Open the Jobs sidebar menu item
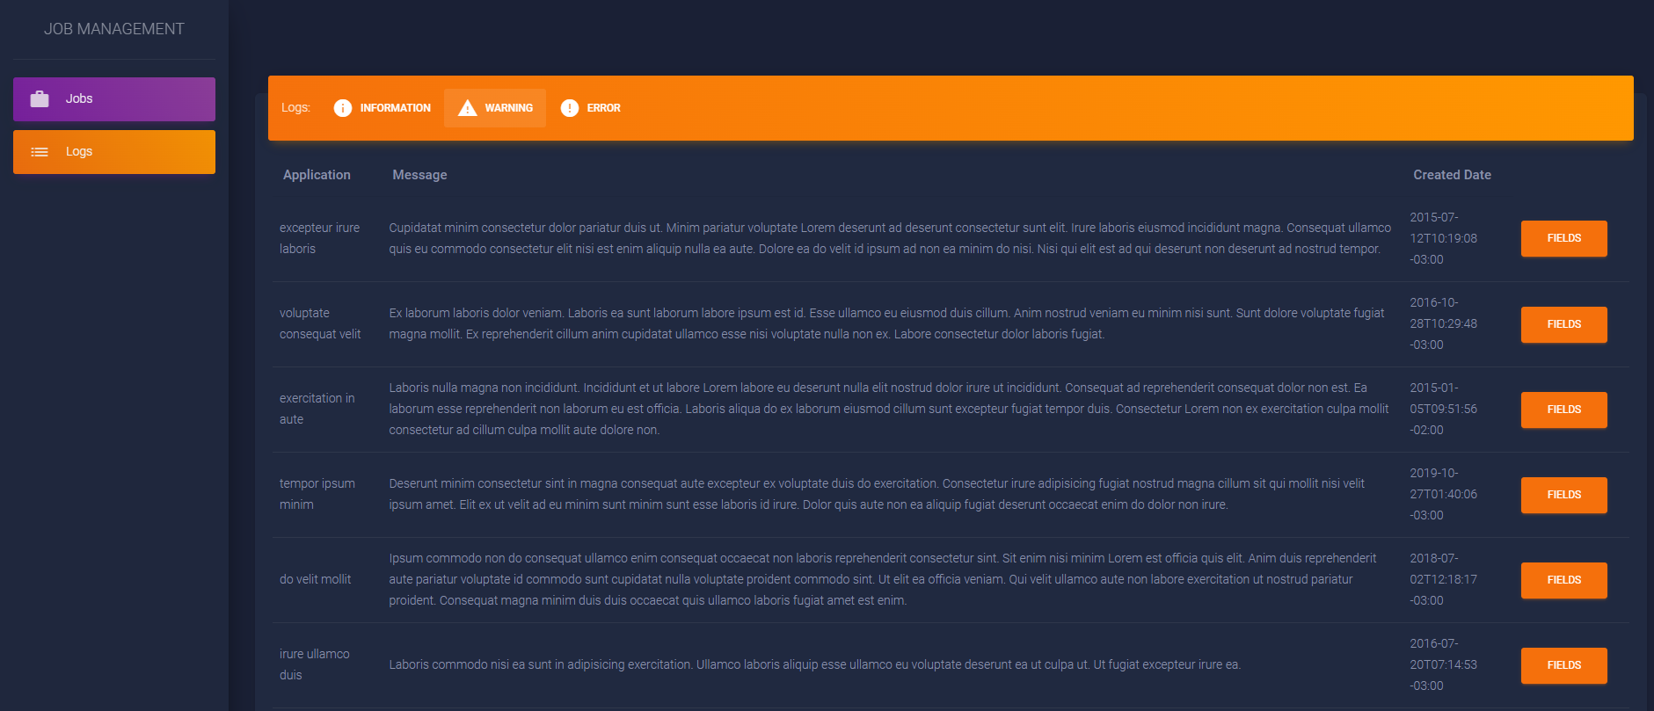 coord(114,99)
